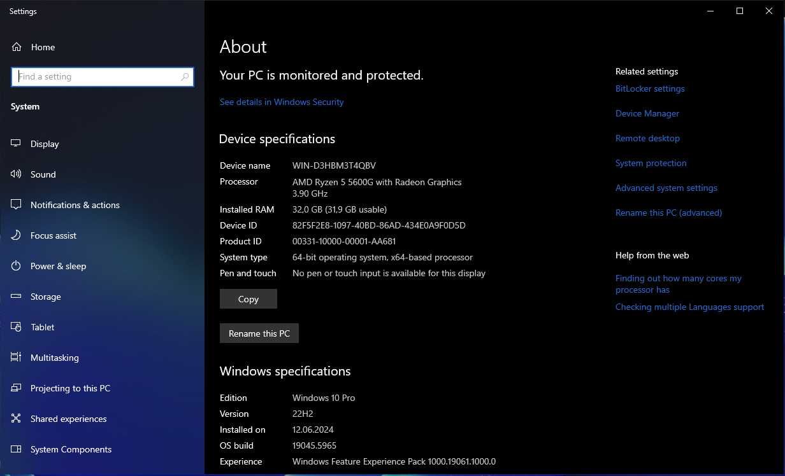
Task: Click Rename this PC button
Action: [x=259, y=333]
